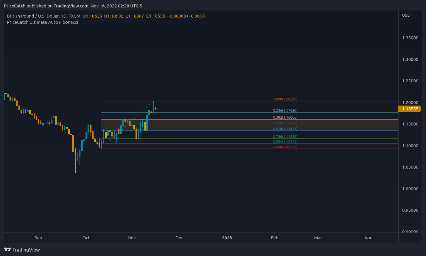Click the 1.10000 price axis label
This screenshot has width=426, height=256.
(x=410, y=146)
